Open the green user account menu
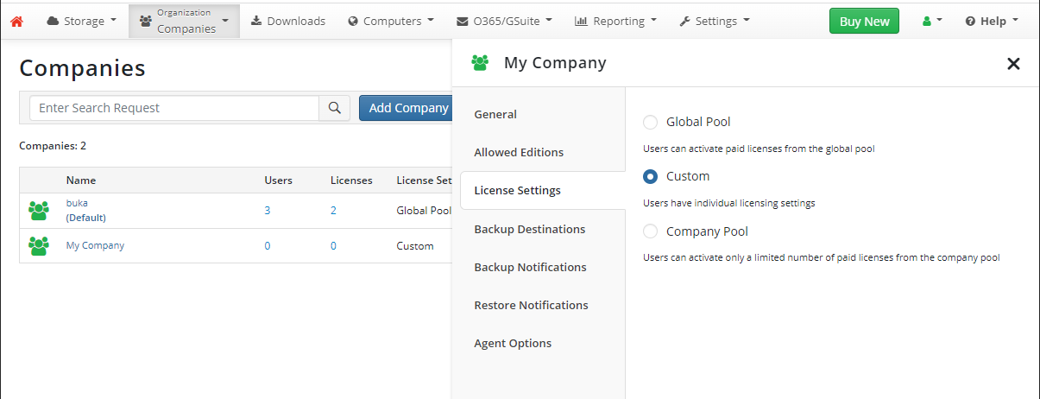The height and width of the screenshot is (399, 1040). coord(932,21)
